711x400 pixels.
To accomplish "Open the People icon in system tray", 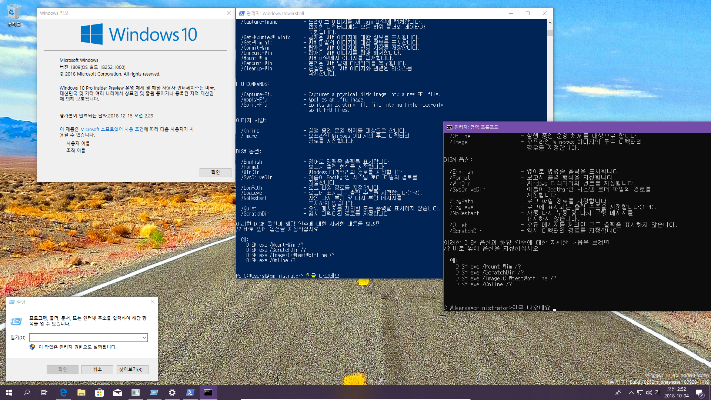I will click(x=618, y=393).
